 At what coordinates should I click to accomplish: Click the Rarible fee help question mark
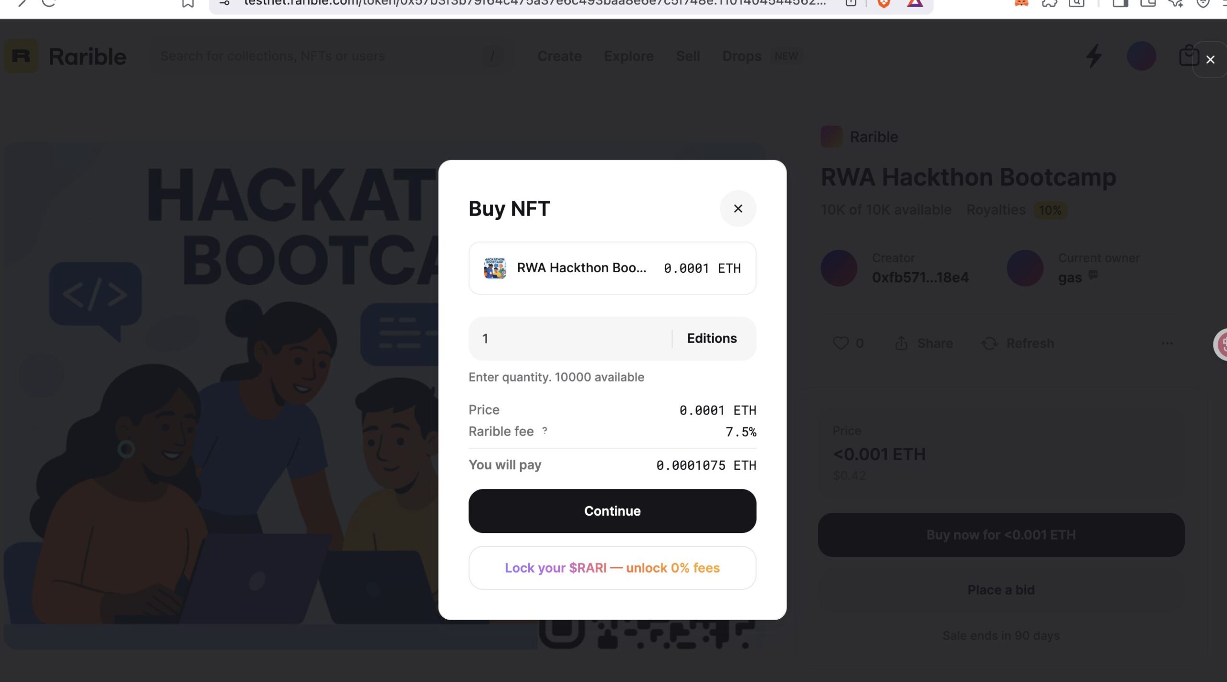tap(544, 430)
